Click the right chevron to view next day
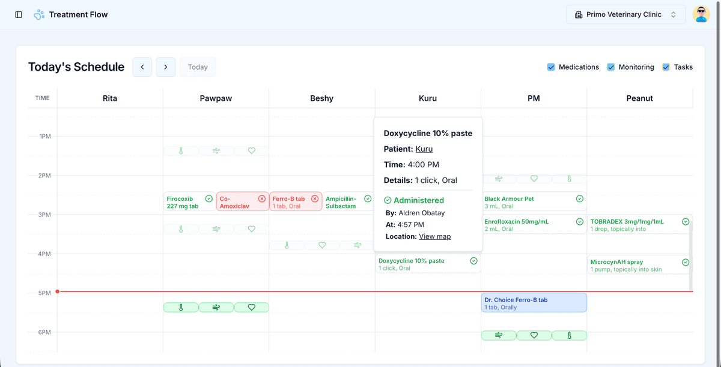This screenshot has width=721, height=367. (x=165, y=67)
